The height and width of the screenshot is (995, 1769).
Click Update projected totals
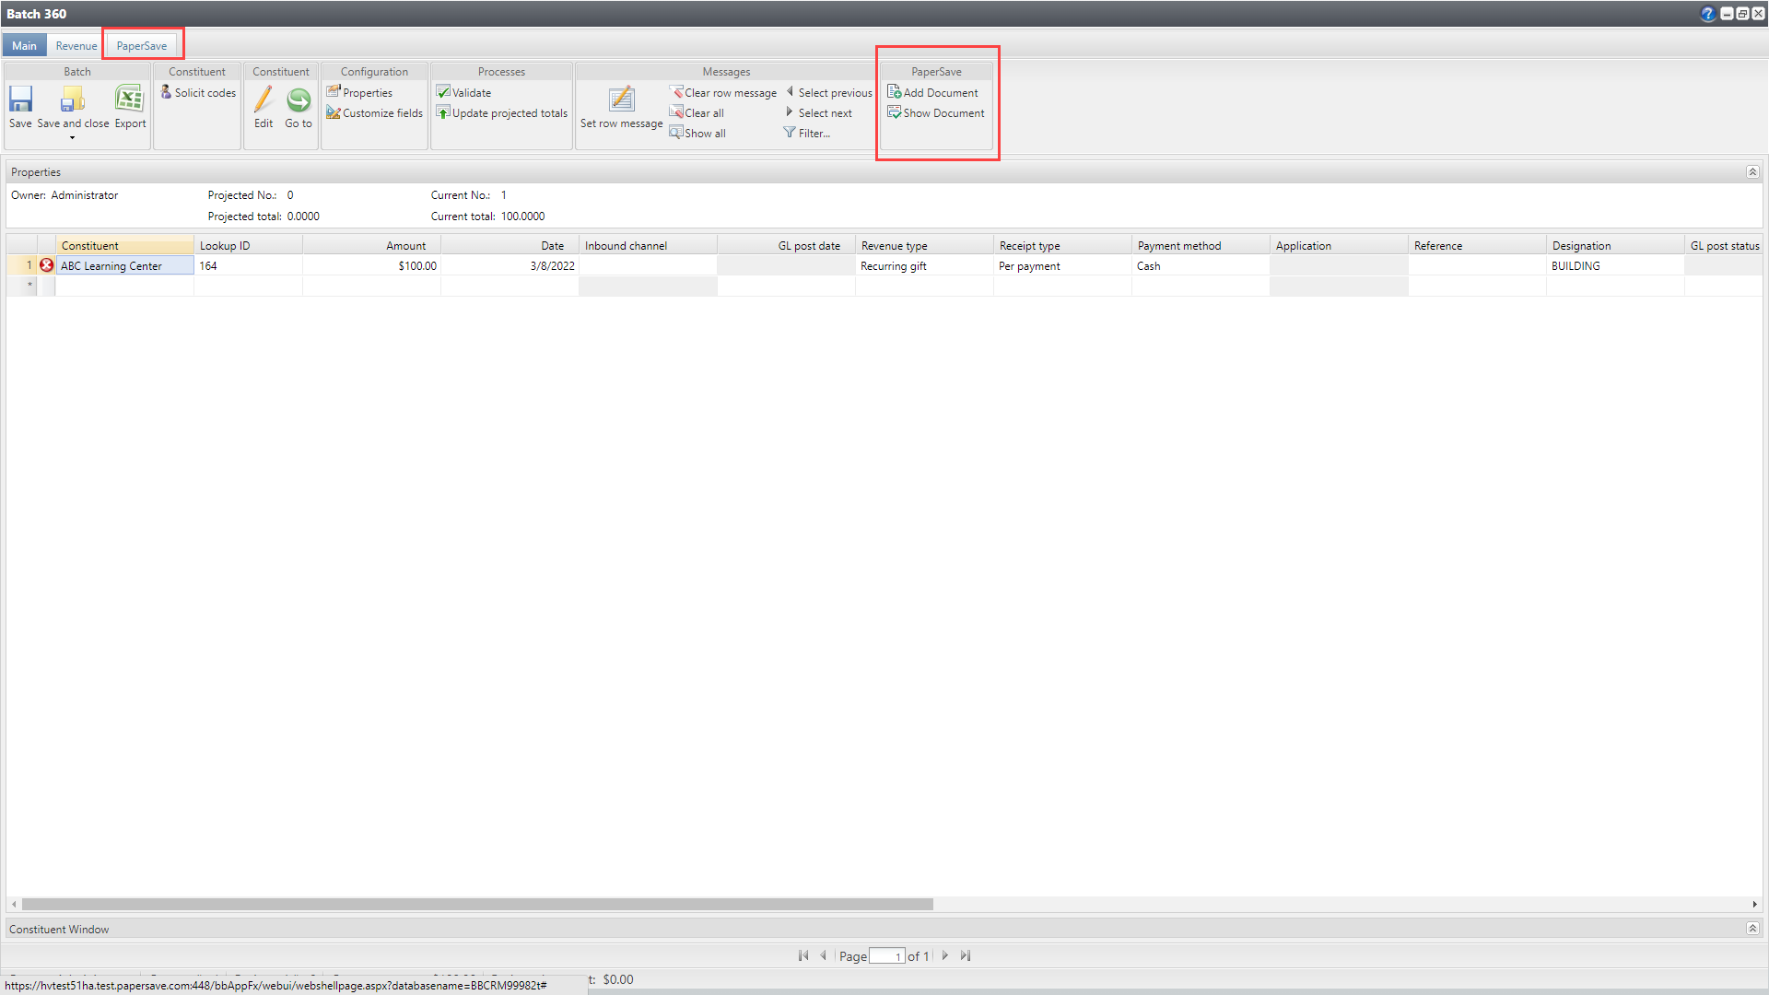pyautogui.click(x=502, y=113)
